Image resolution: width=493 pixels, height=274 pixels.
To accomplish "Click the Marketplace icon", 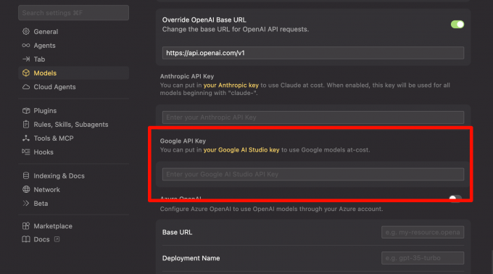I will tap(26, 226).
